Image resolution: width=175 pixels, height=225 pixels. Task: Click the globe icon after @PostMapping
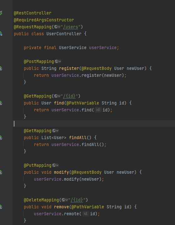coord(56,61)
